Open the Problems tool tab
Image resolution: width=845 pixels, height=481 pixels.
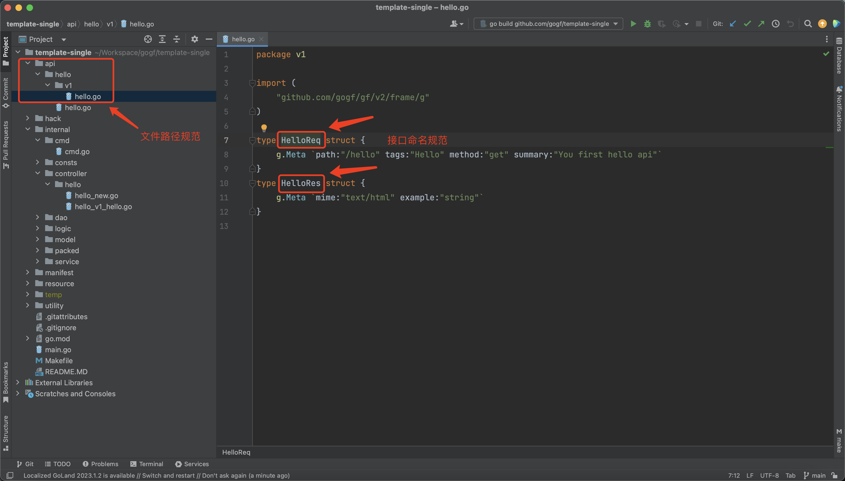click(100, 464)
